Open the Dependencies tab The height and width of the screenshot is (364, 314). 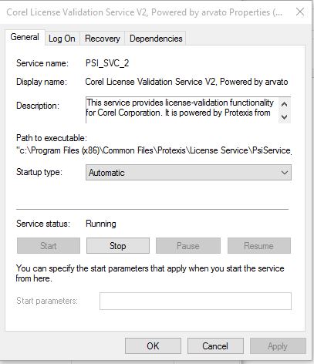(x=156, y=39)
